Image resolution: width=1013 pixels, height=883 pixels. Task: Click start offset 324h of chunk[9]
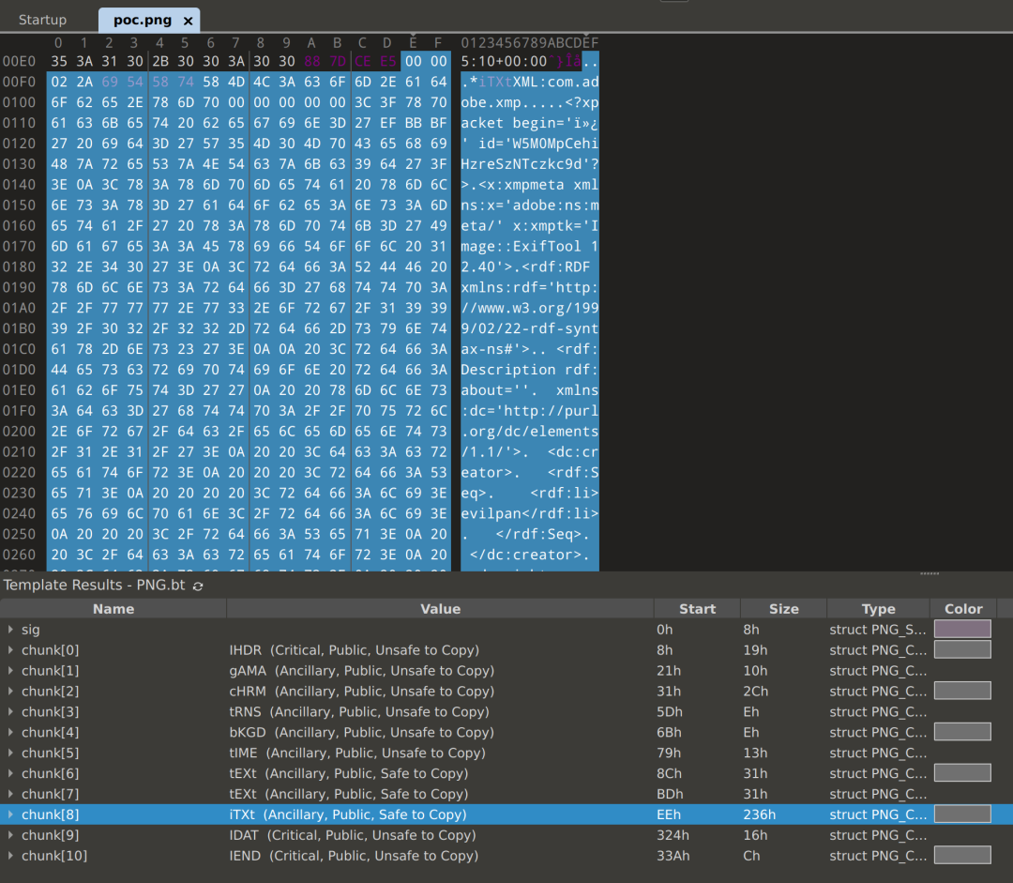pyautogui.click(x=673, y=835)
